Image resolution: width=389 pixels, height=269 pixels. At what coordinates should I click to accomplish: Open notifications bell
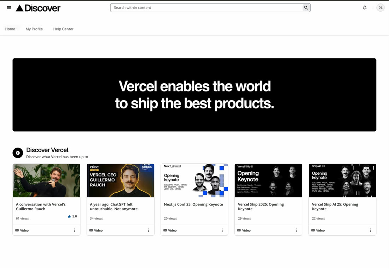365,8
